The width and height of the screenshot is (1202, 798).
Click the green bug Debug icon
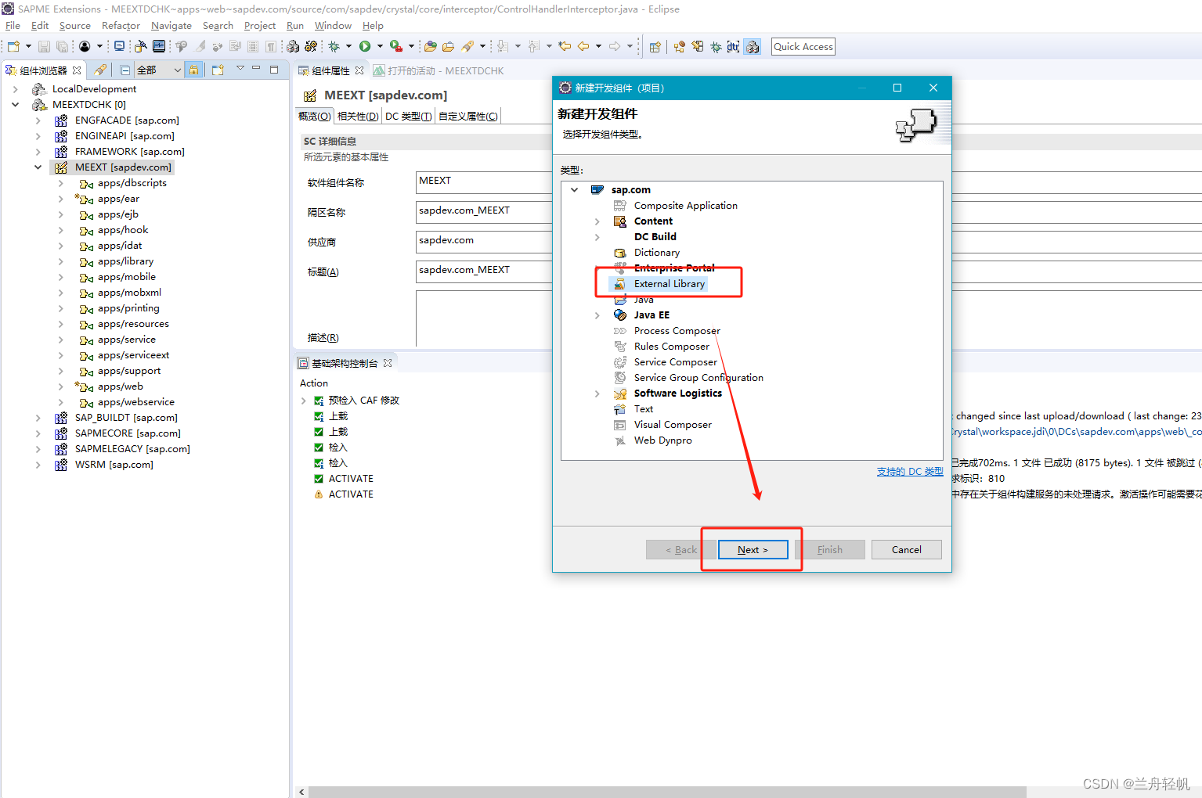[334, 47]
